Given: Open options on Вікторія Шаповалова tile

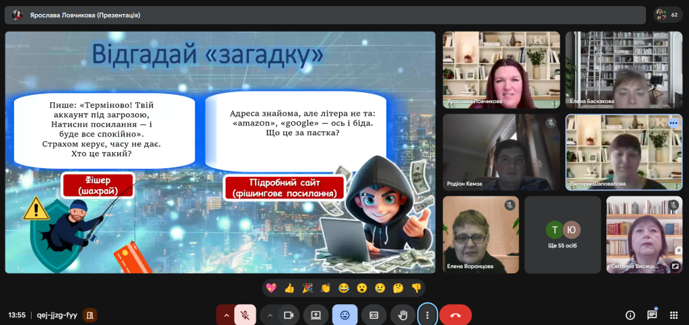Looking at the screenshot, I should [x=674, y=123].
